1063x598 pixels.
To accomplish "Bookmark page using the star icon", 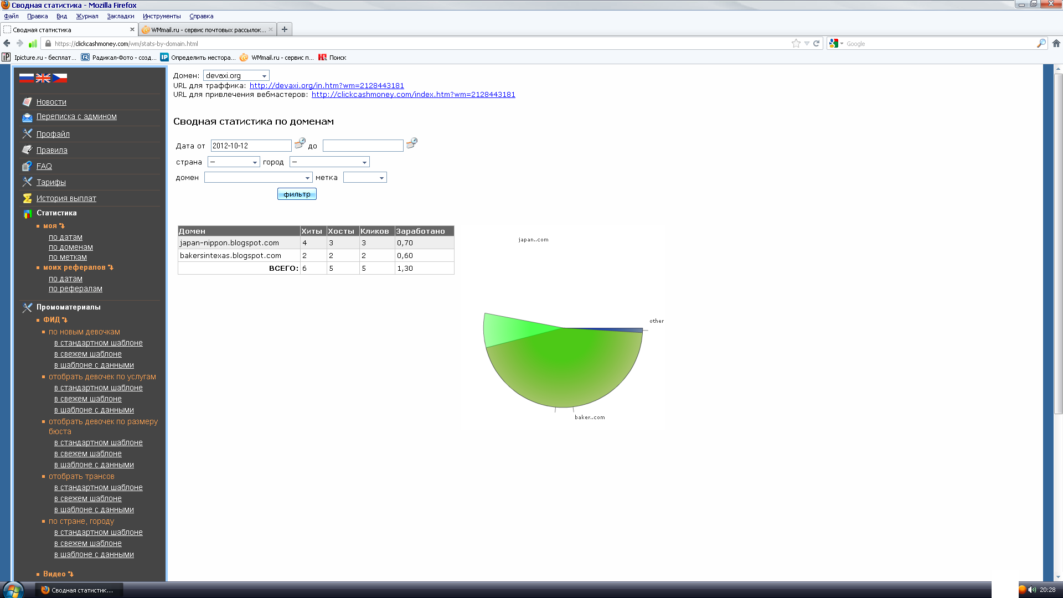I will [796, 43].
